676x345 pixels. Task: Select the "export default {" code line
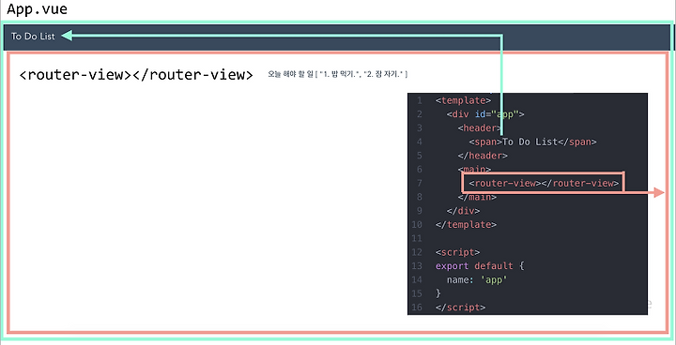pyautogui.click(x=480, y=266)
